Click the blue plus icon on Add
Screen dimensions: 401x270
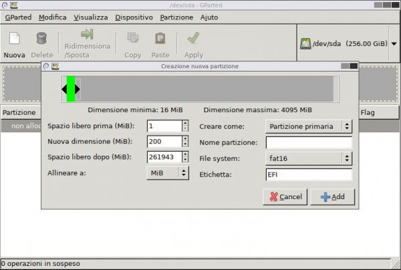click(x=325, y=197)
